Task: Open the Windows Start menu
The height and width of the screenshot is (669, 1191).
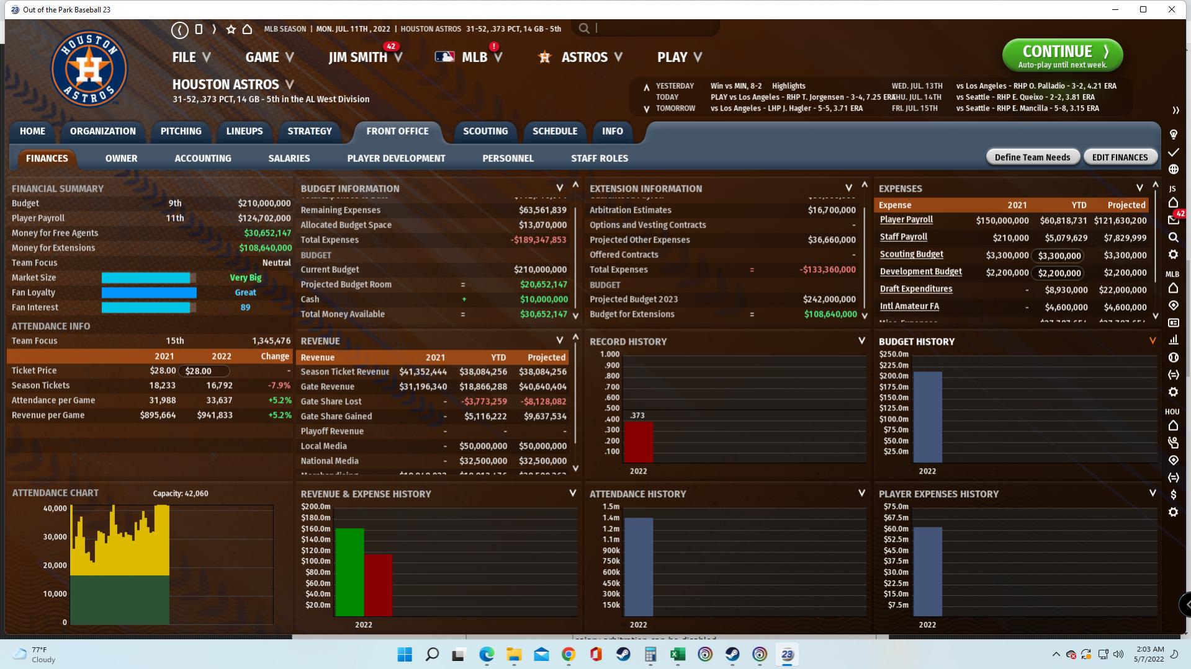Action: [405, 654]
